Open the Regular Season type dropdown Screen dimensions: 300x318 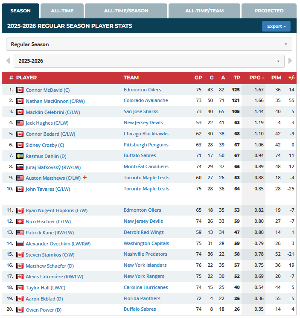point(149,44)
